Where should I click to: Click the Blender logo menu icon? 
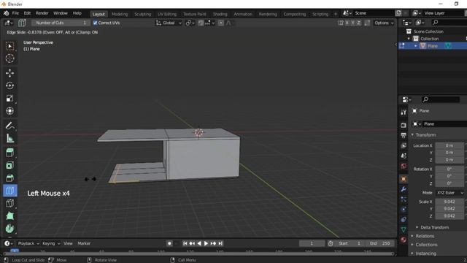(6, 13)
